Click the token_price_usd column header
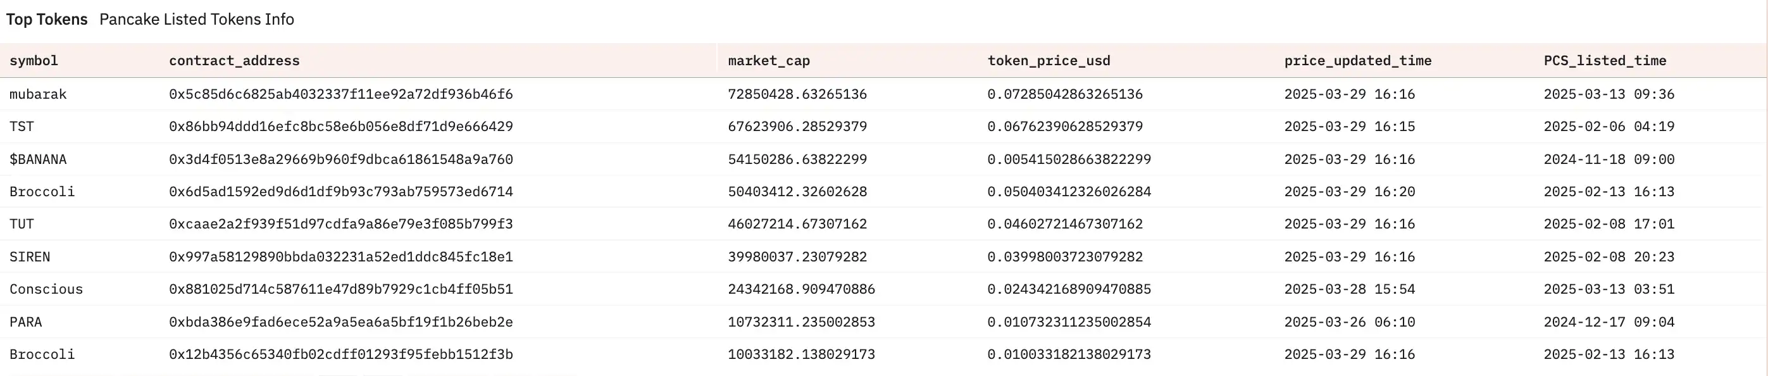The width and height of the screenshot is (1768, 376). tap(1049, 60)
